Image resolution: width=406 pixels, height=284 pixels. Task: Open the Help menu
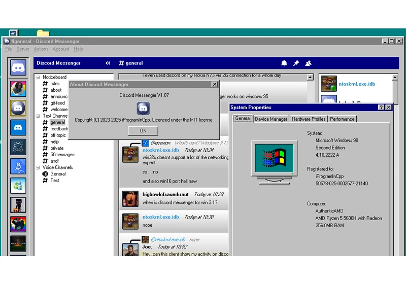pos(78,49)
